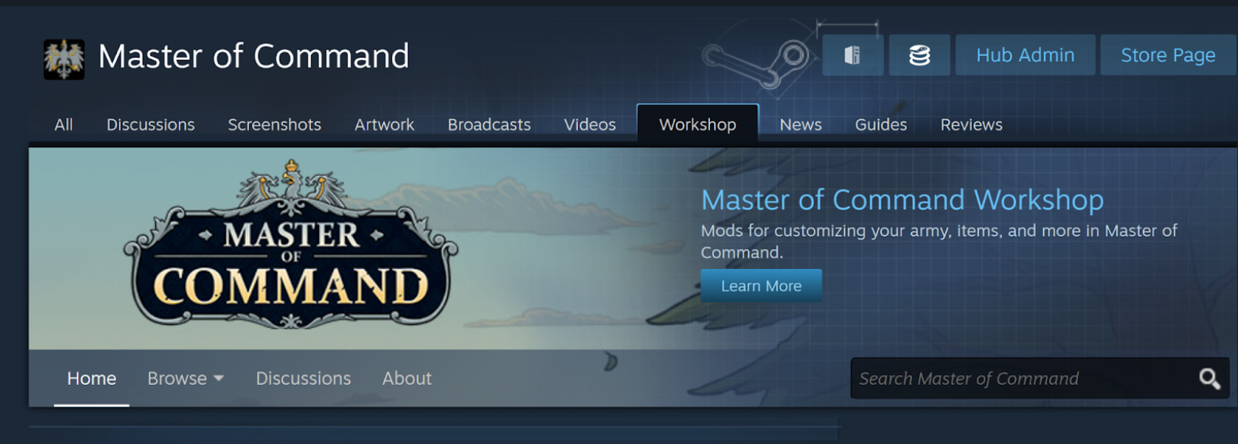Open the Hub Admin page

pyautogui.click(x=1025, y=55)
